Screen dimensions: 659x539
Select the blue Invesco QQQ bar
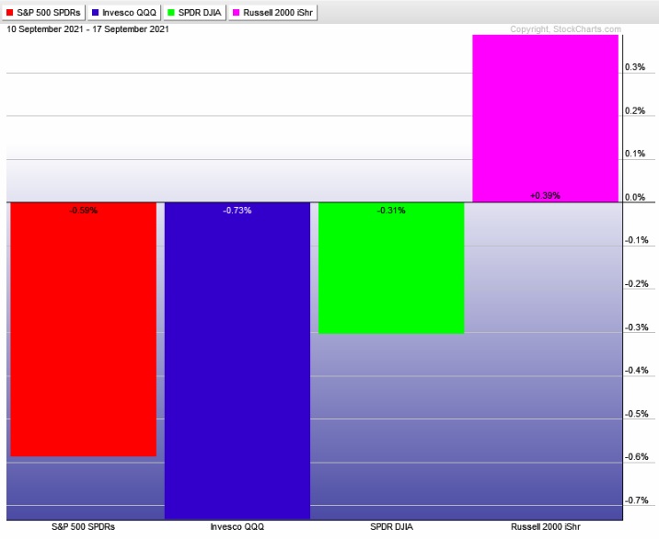[x=237, y=361]
